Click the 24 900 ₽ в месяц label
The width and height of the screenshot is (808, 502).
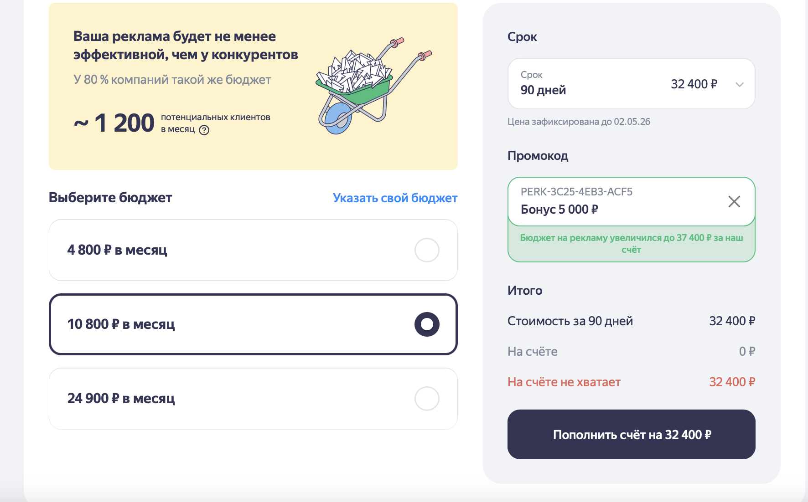121,399
